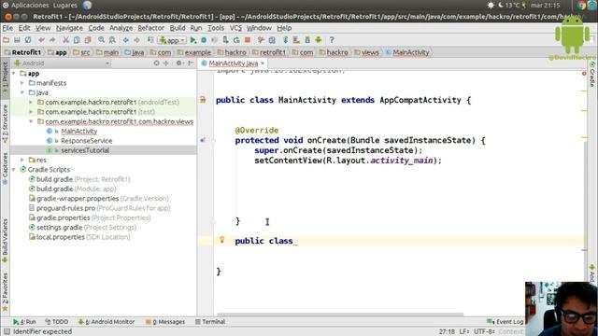Open the TODO tool window
Viewport: 598px width, 336px height.
56,322
